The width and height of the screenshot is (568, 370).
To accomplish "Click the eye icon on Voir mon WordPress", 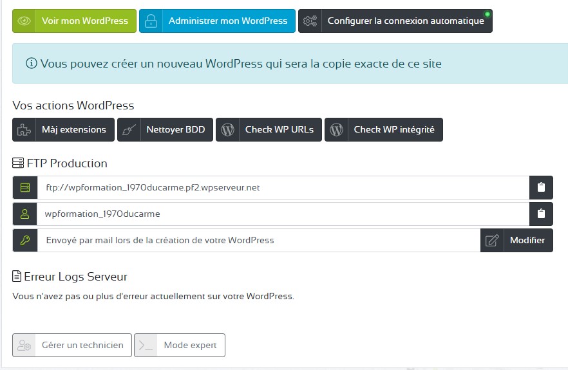I will click(24, 21).
